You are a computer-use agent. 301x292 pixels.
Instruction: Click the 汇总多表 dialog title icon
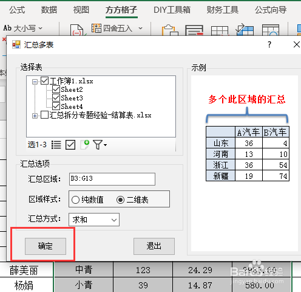[16, 44]
